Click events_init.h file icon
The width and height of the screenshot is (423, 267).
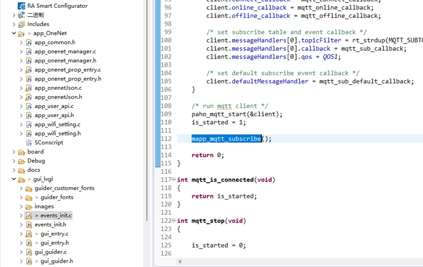pyautogui.click(x=29, y=225)
